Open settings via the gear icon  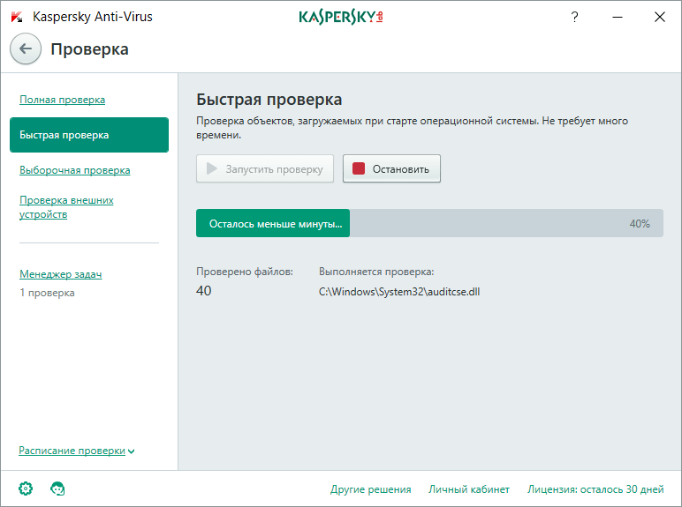[26, 488]
